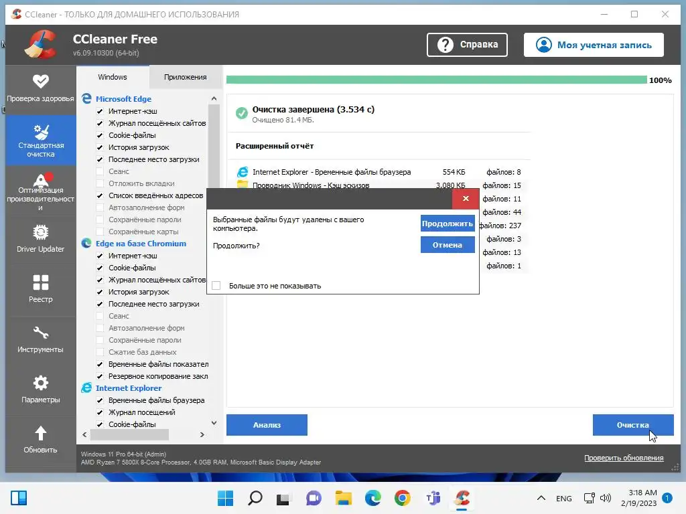This screenshot has height=514, width=686.
Task: Uncheck Временные файлы браузера checkbox
Action: pyautogui.click(x=100, y=400)
